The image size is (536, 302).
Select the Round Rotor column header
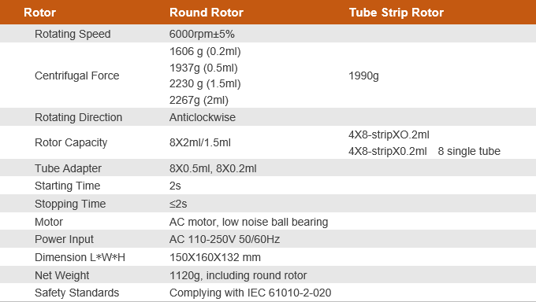(x=207, y=13)
